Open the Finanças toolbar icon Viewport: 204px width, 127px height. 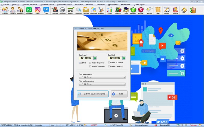118,10
